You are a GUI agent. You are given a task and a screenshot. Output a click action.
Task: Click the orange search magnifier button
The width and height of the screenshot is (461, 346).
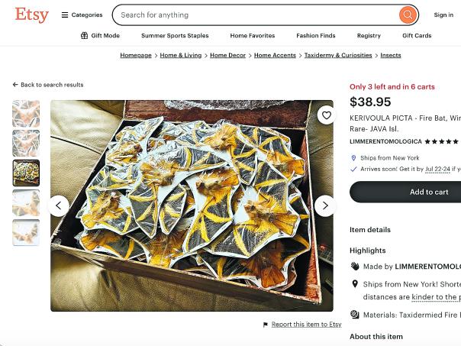[408, 15]
